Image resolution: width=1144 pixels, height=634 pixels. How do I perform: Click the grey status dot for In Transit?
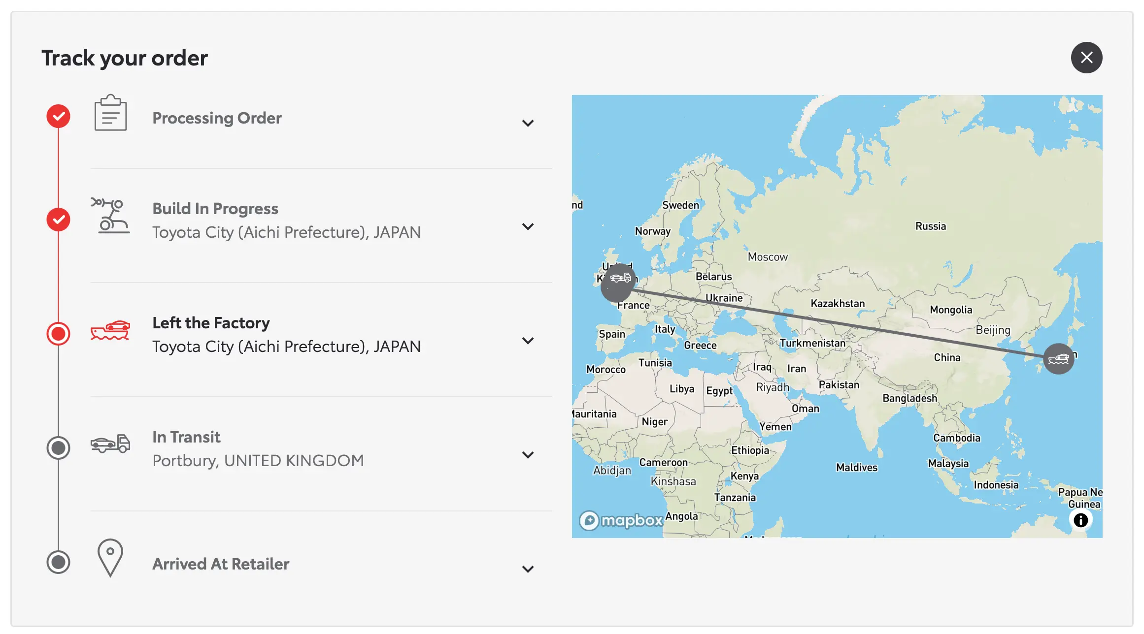point(58,448)
